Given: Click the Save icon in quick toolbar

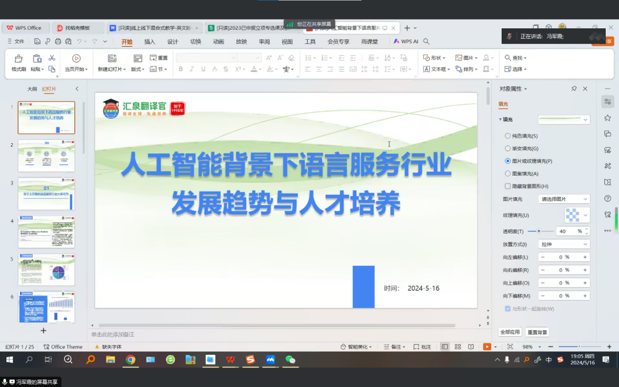Looking at the screenshot, I should [x=37, y=42].
